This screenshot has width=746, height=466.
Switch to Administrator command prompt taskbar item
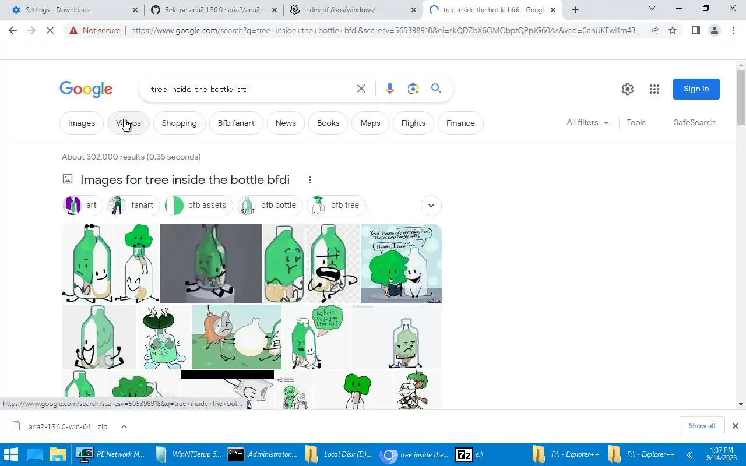pyautogui.click(x=263, y=454)
